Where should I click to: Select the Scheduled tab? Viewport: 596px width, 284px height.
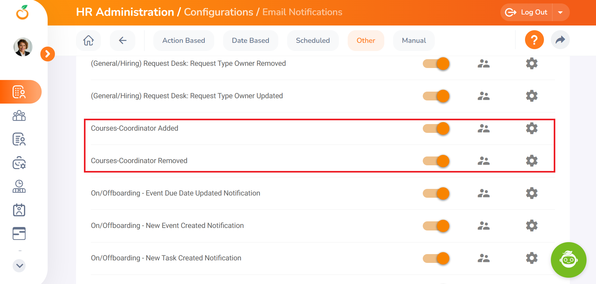(x=313, y=40)
